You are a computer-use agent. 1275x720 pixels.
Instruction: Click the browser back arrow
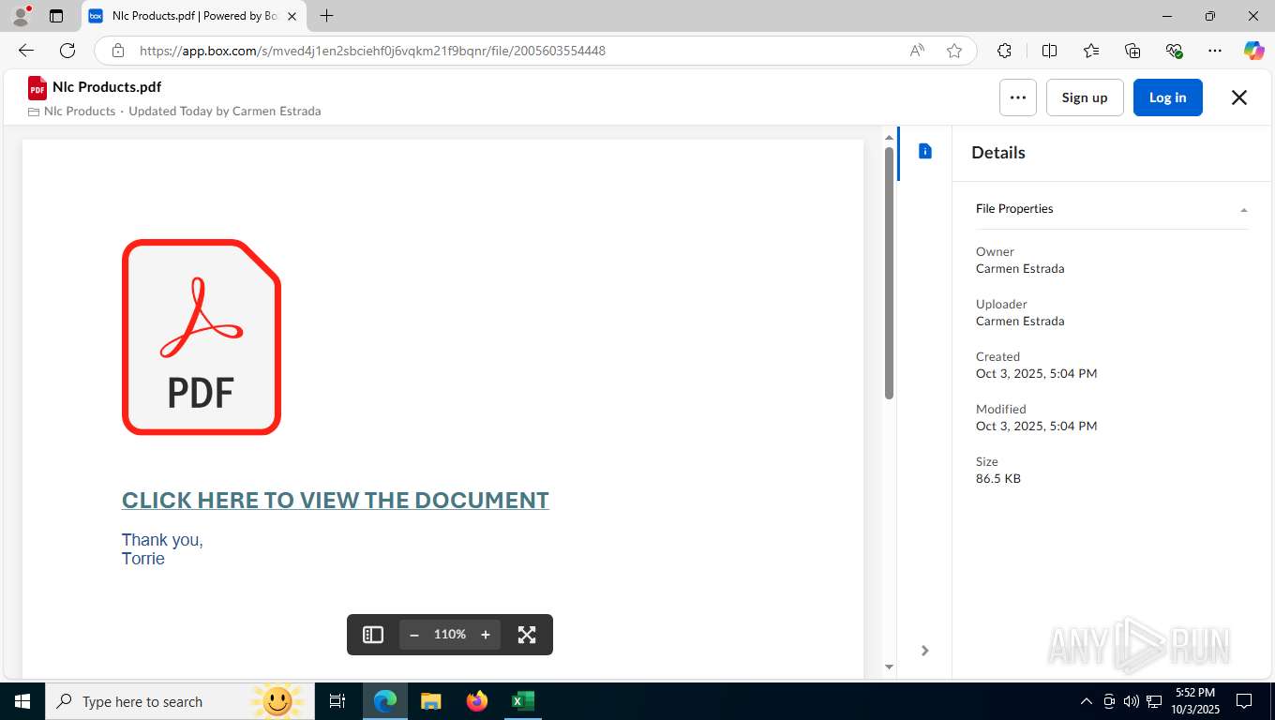(x=25, y=51)
